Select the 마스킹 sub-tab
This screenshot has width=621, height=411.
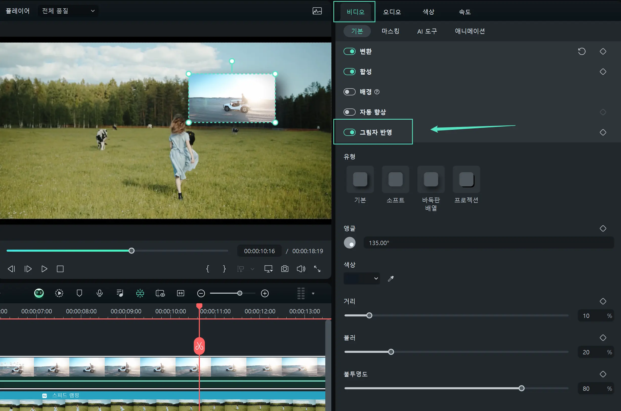(390, 31)
